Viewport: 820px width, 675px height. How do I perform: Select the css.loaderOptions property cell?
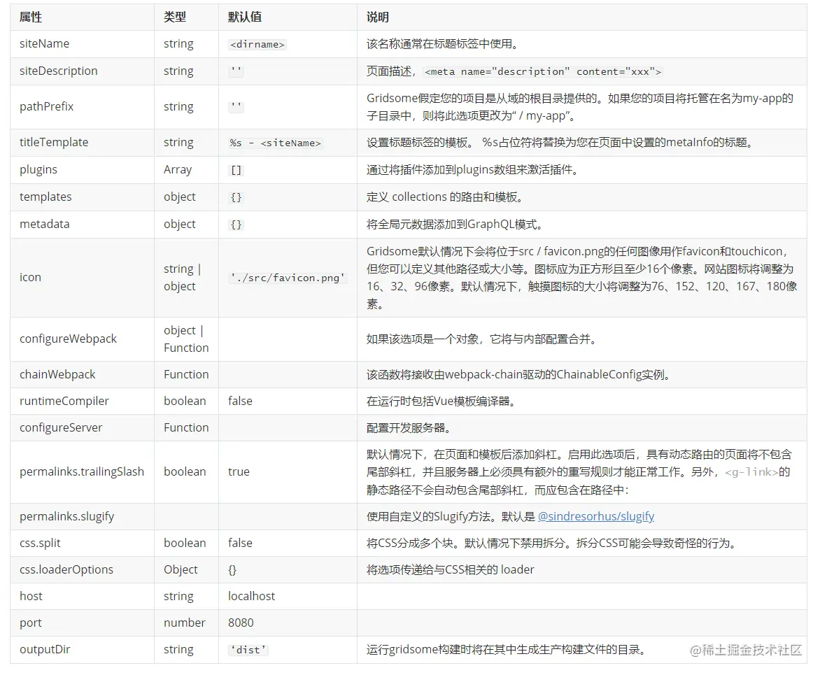[x=82, y=570]
